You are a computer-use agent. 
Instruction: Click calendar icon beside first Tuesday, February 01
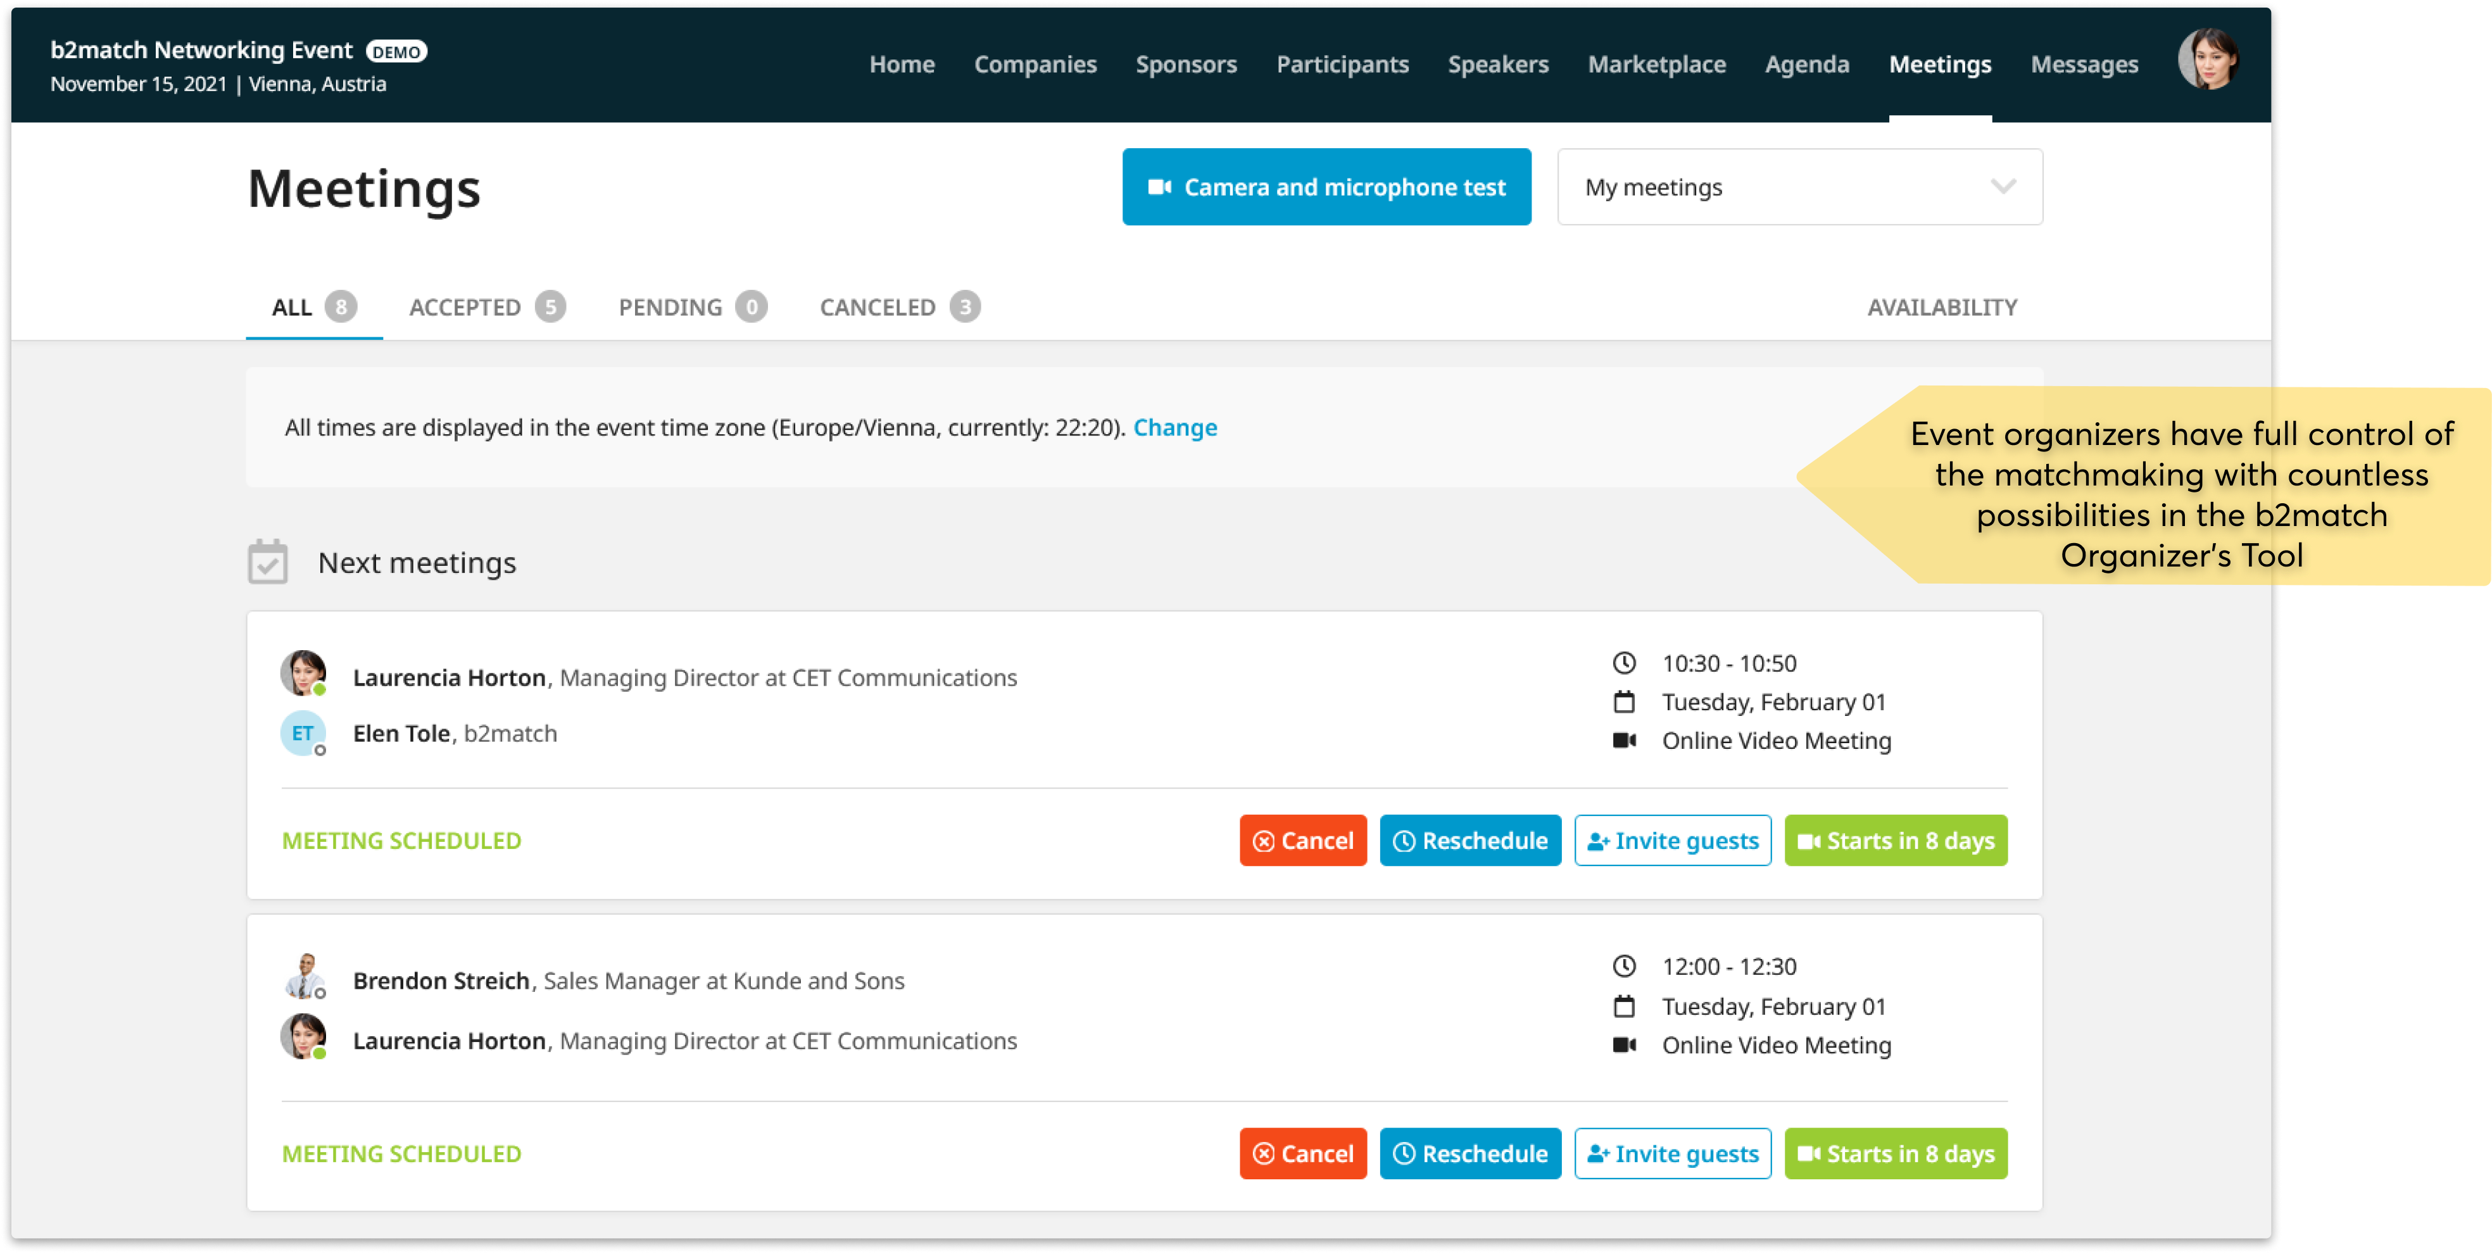(x=1623, y=702)
